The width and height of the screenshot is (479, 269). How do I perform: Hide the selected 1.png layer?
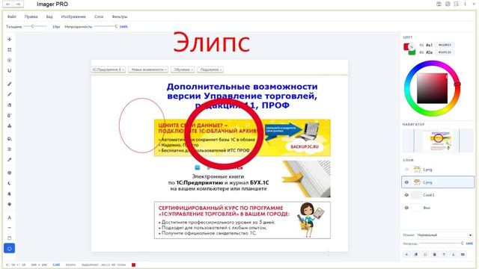406,182
